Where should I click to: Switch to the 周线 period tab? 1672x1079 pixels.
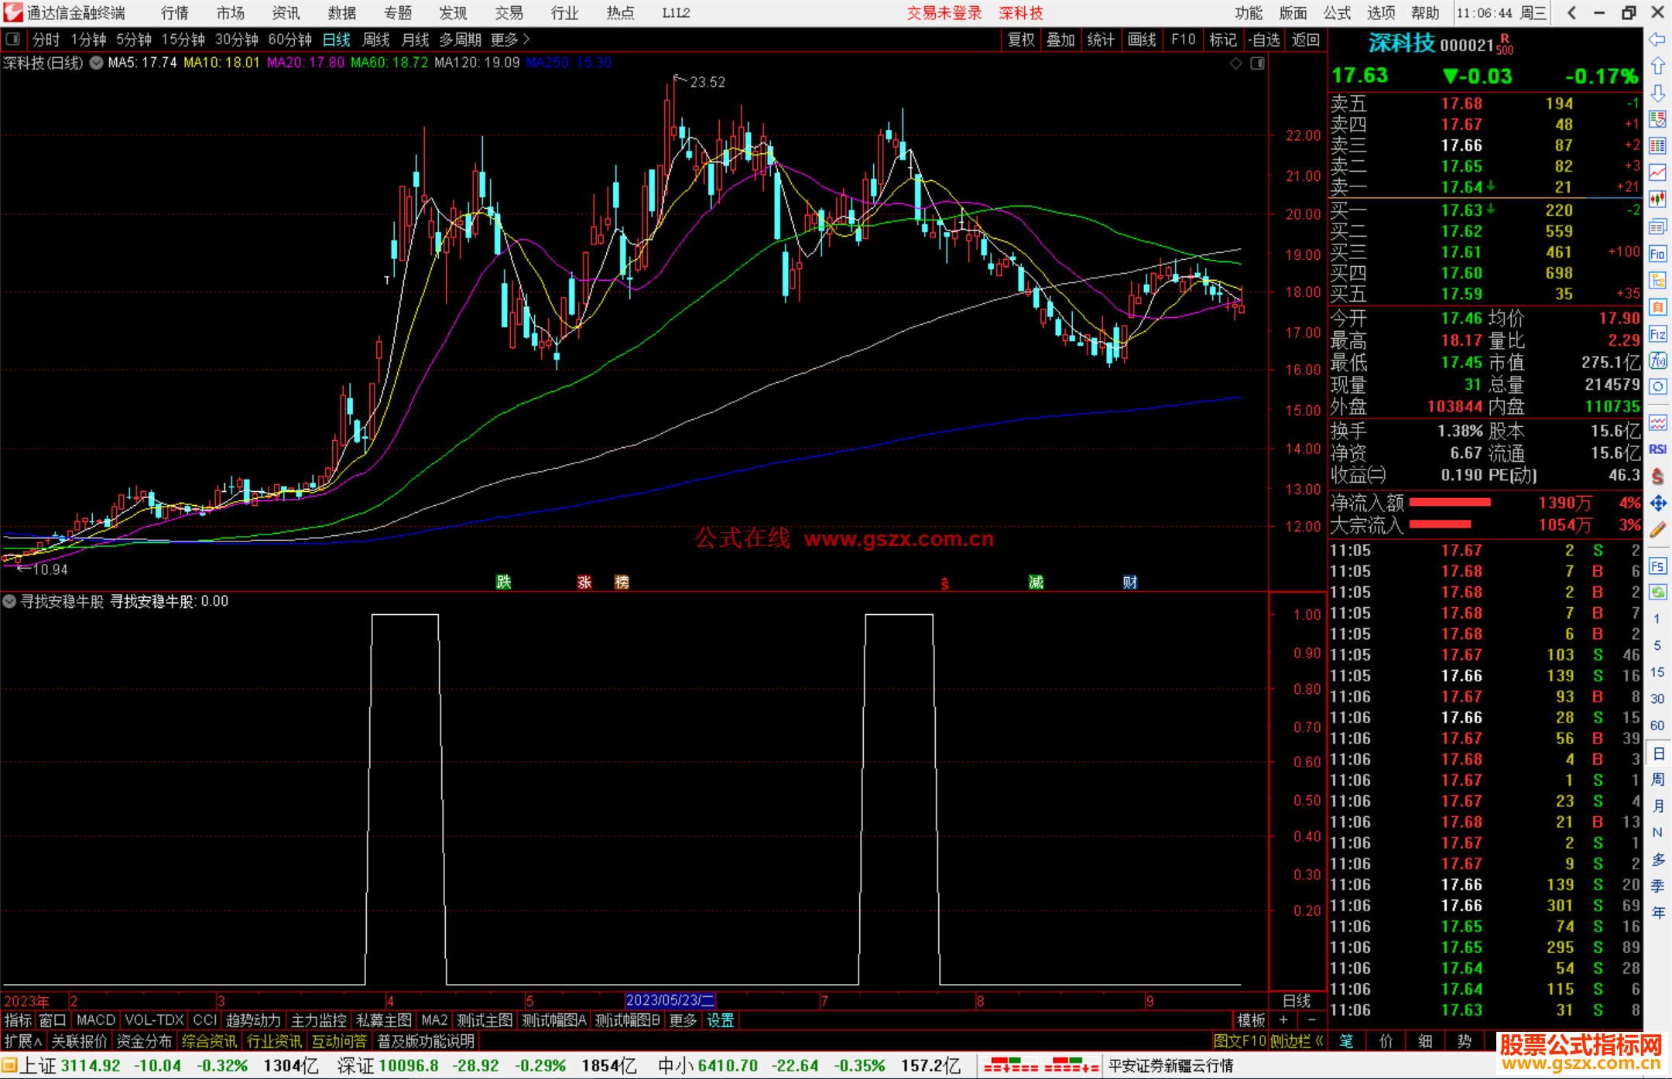pyautogui.click(x=376, y=39)
